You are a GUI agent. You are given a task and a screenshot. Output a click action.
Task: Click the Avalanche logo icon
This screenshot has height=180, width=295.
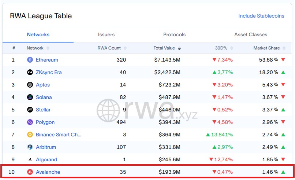pos(30,172)
